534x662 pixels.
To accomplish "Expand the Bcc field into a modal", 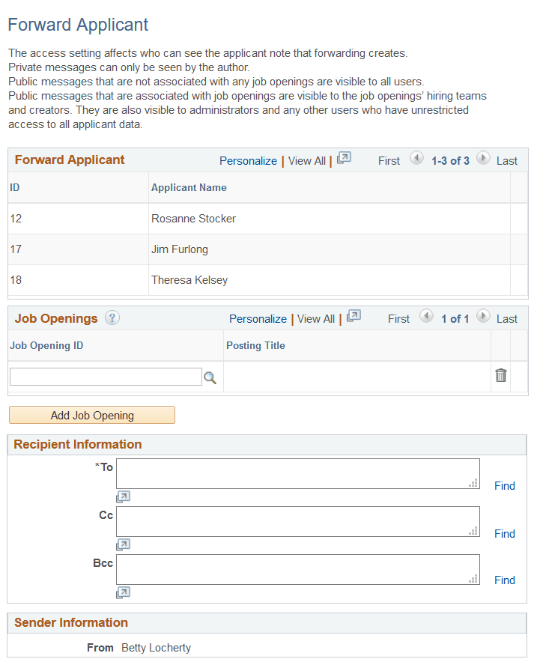I will [x=123, y=592].
